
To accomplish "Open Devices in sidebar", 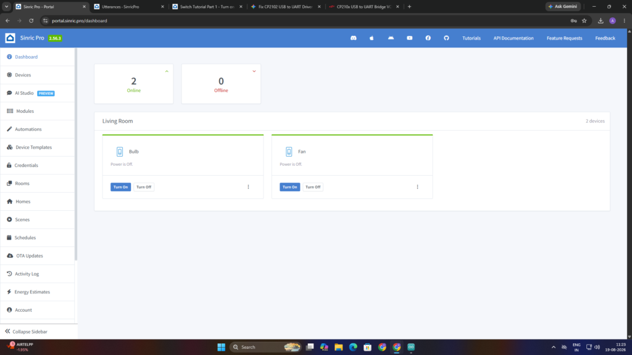I will [38, 75].
